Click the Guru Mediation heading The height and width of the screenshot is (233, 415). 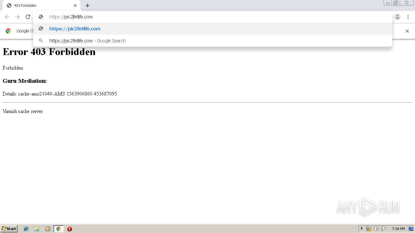25,81
